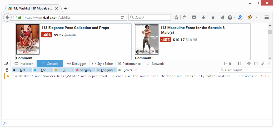Focus the URL address bar
Image resolution: width=274 pixels, height=128 pixels.
[x=70, y=17]
